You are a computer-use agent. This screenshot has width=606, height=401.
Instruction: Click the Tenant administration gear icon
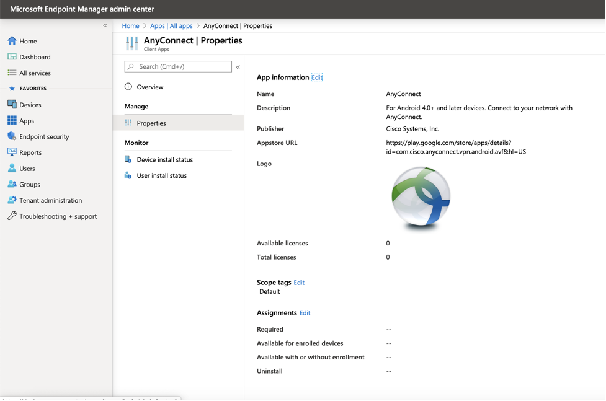(12, 200)
